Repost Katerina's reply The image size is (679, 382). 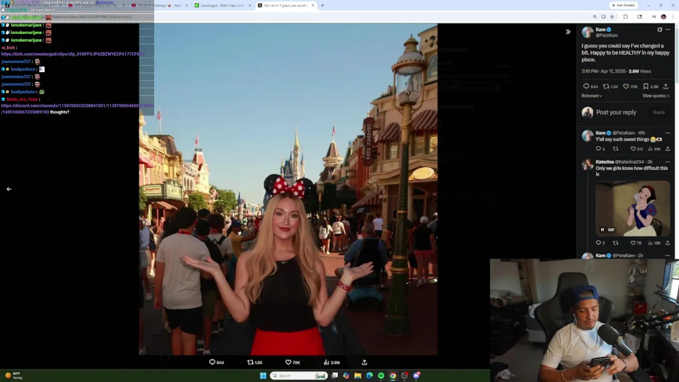615,243
